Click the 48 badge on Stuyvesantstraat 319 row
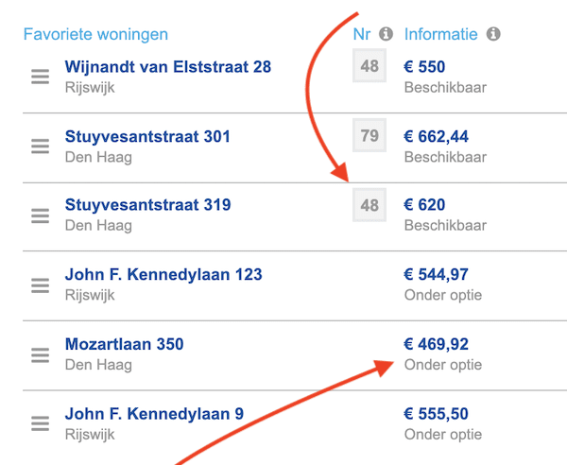The height and width of the screenshot is (465, 567). [369, 205]
